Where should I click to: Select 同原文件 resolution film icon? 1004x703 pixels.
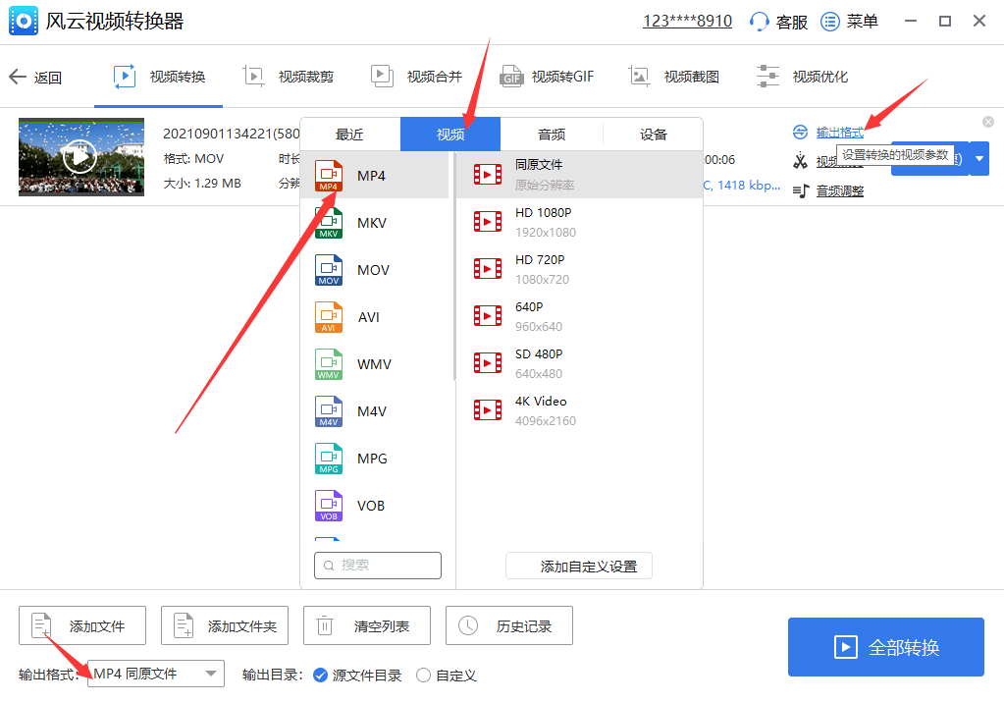point(487,175)
